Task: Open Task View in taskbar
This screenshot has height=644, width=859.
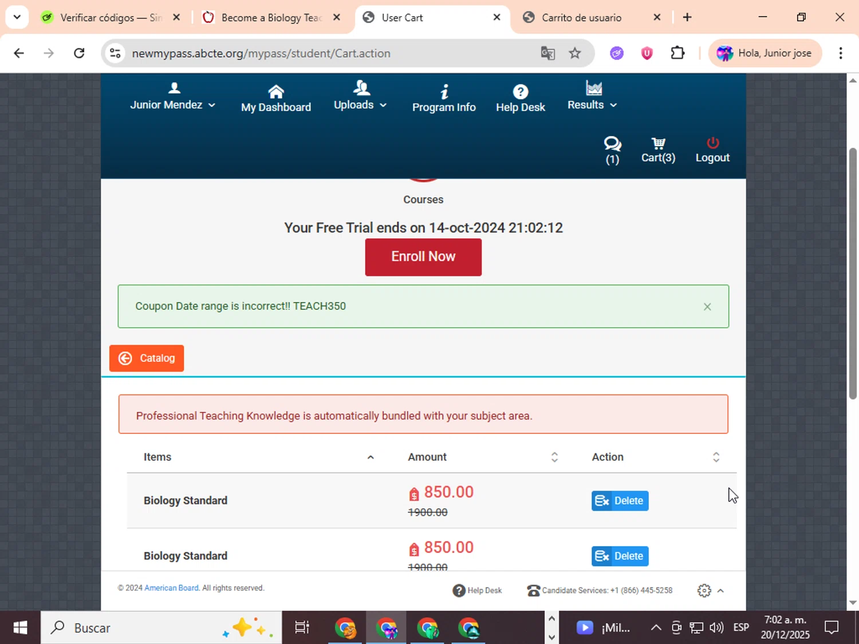Action: pyautogui.click(x=302, y=628)
